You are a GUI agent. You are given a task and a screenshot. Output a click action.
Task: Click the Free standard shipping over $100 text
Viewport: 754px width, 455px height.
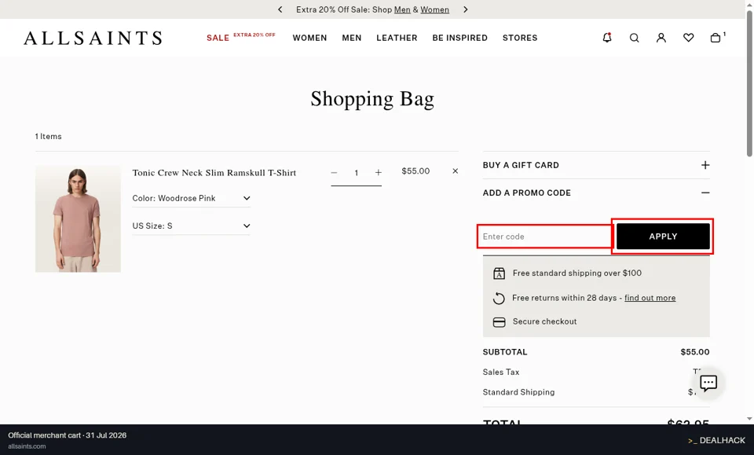click(x=577, y=273)
